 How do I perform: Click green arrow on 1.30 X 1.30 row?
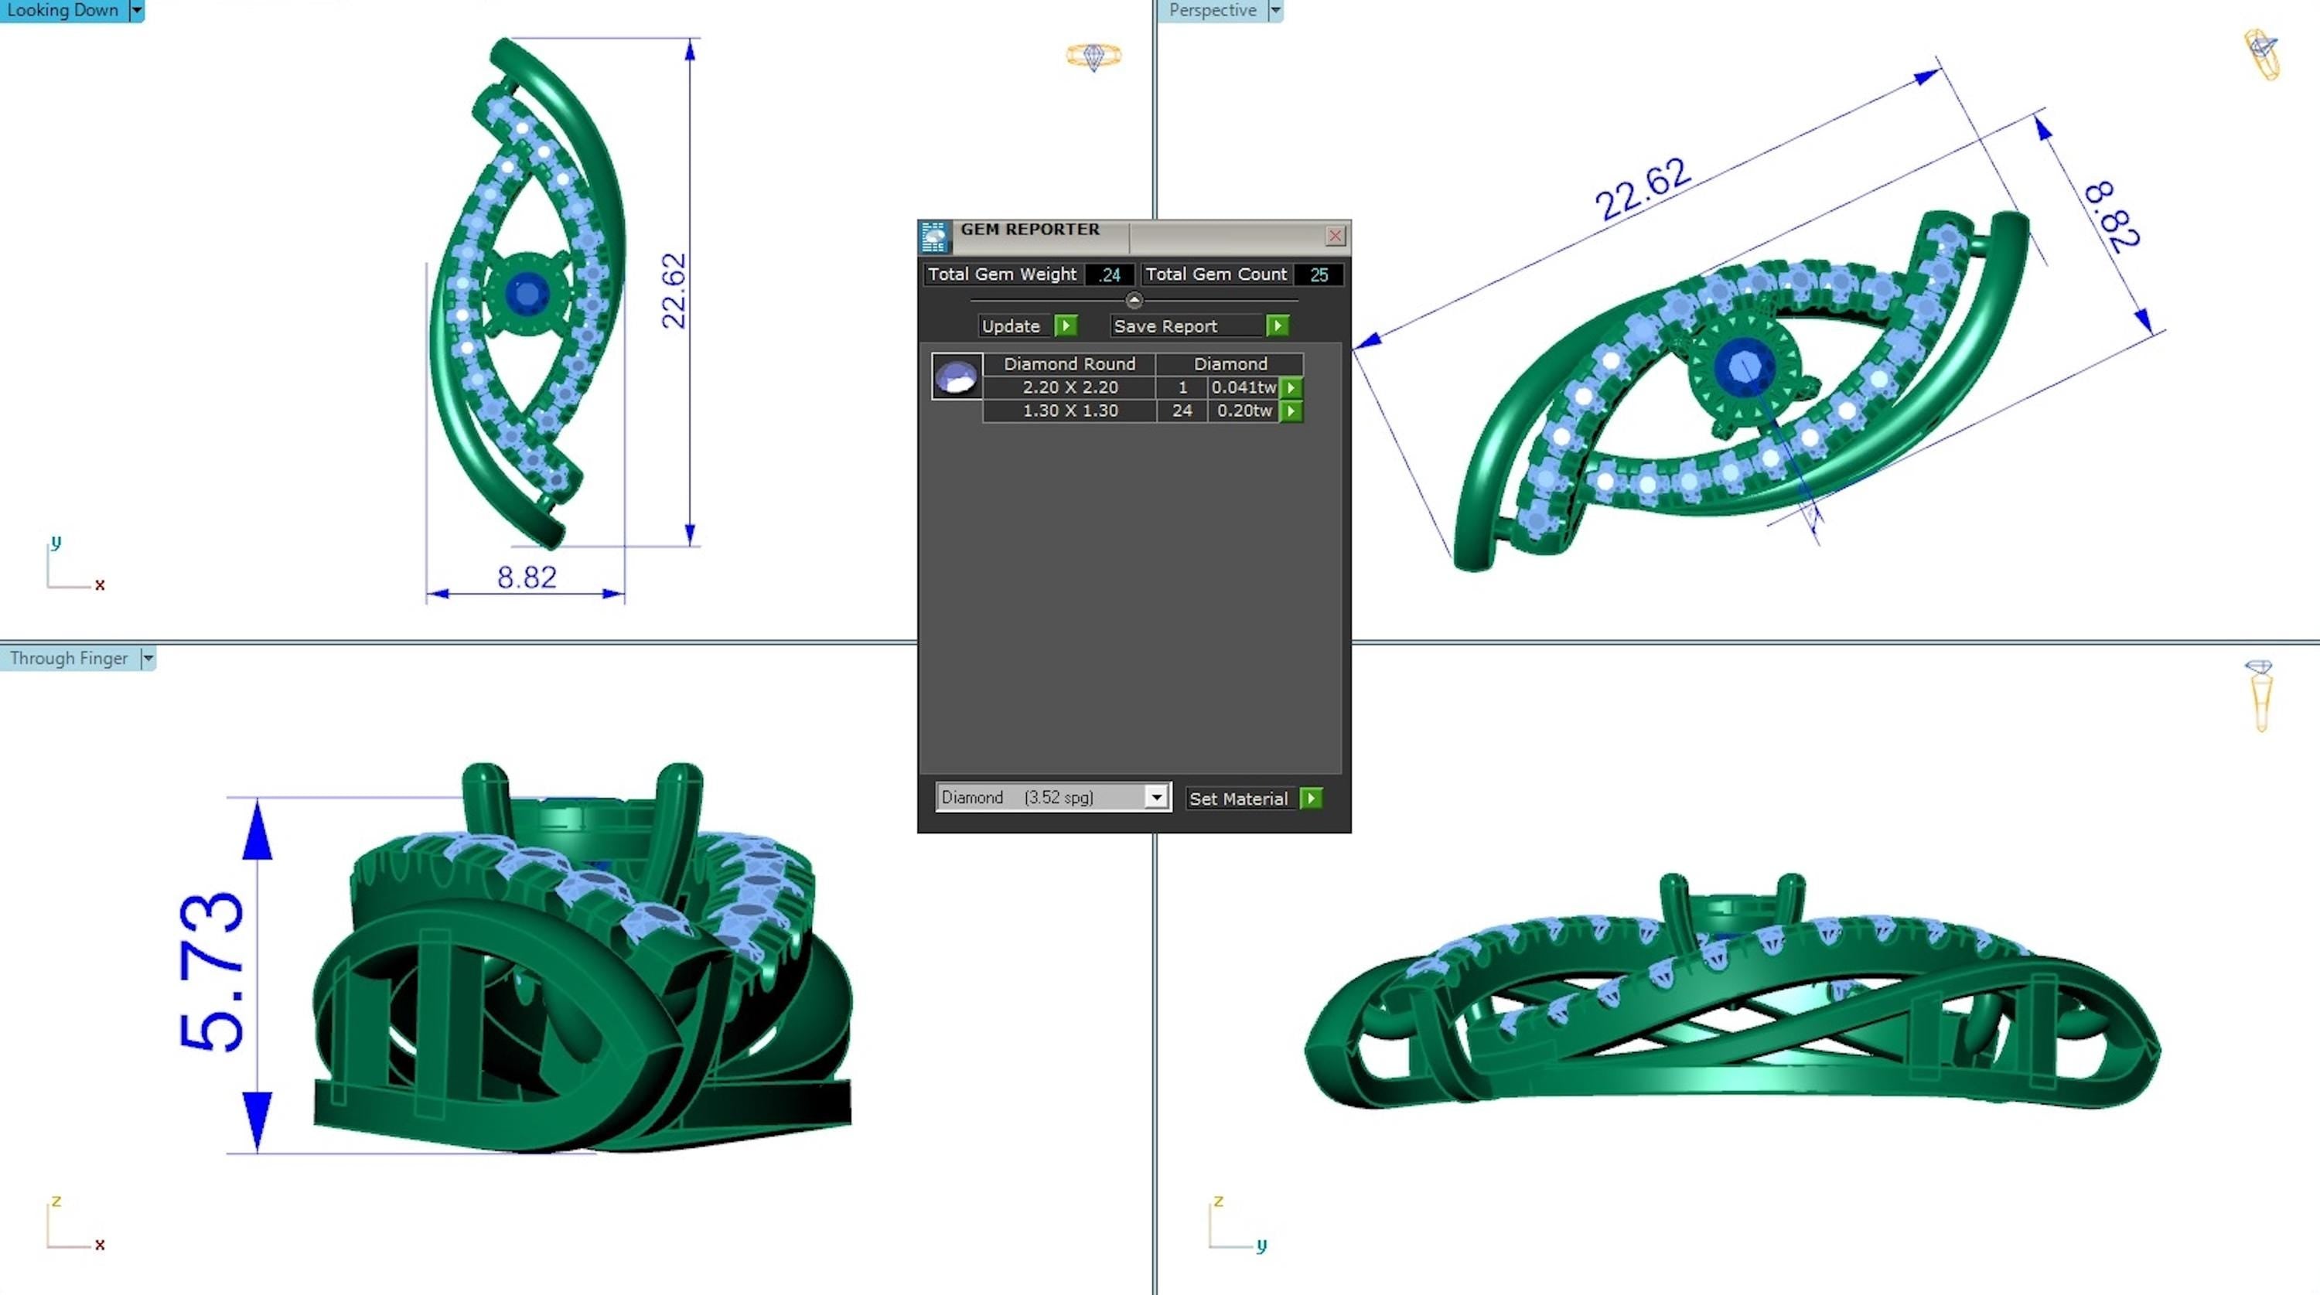click(x=1291, y=411)
